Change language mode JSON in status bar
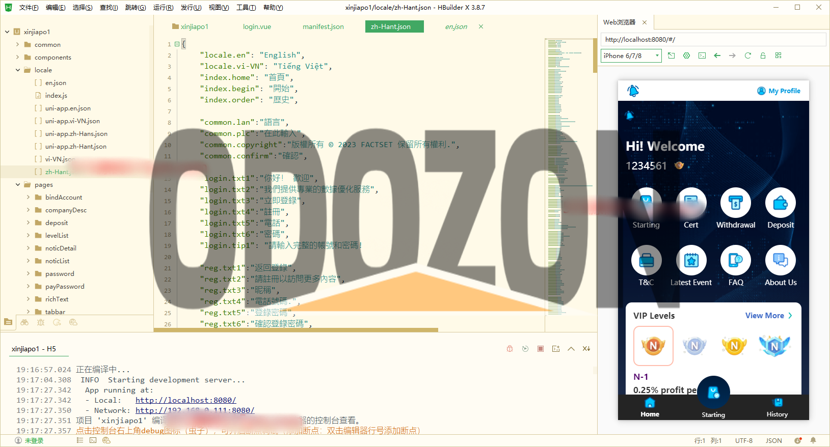This screenshot has width=830, height=447. (773, 441)
